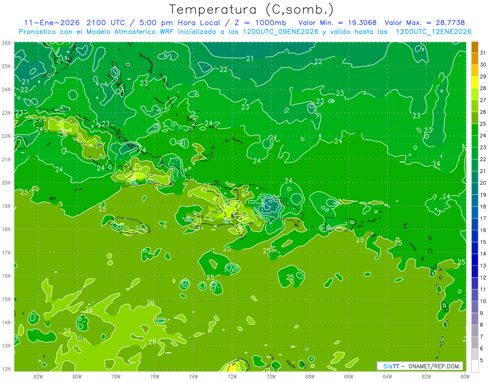
Task: Click longitude axis label 70W
Action: [x=271, y=376]
